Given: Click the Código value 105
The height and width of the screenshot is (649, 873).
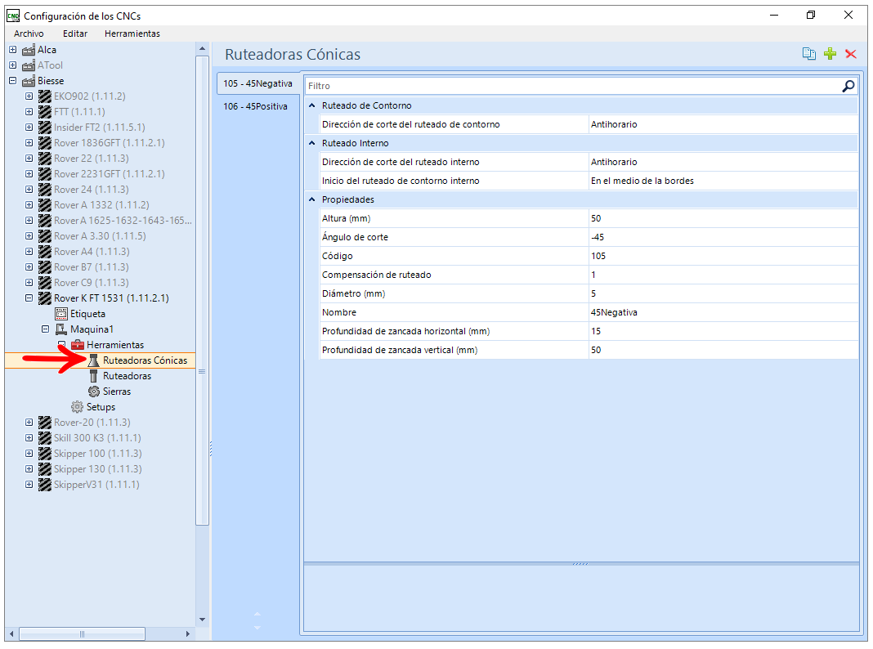Looking at the screenshot, I should click(723, 256).
